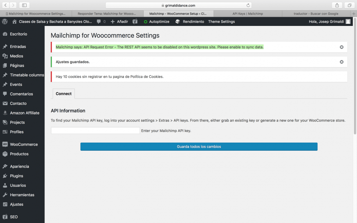Viewport: 357px width, 223px height.
Task: Click the cookies warning notice text
Action: [109, 76]
